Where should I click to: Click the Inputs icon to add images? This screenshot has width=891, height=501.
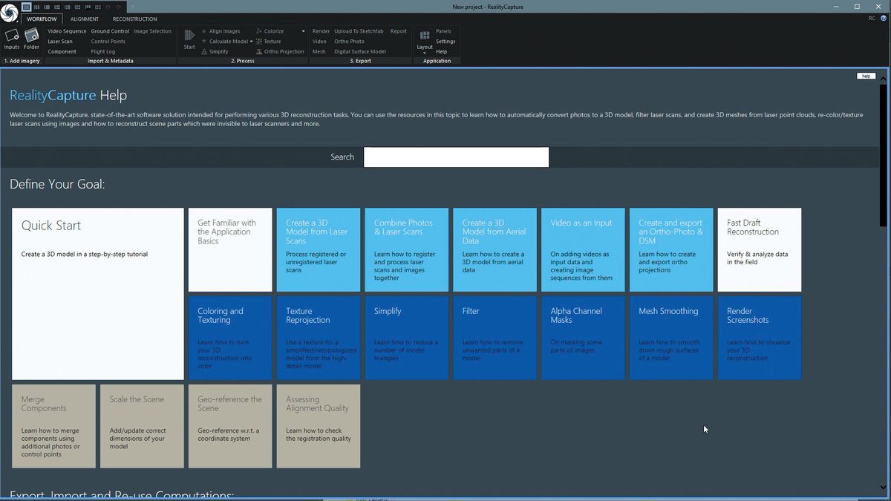coord(12,36)
